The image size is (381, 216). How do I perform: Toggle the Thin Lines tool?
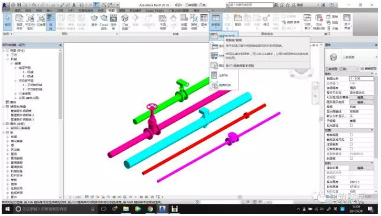[x=51, y=22]
